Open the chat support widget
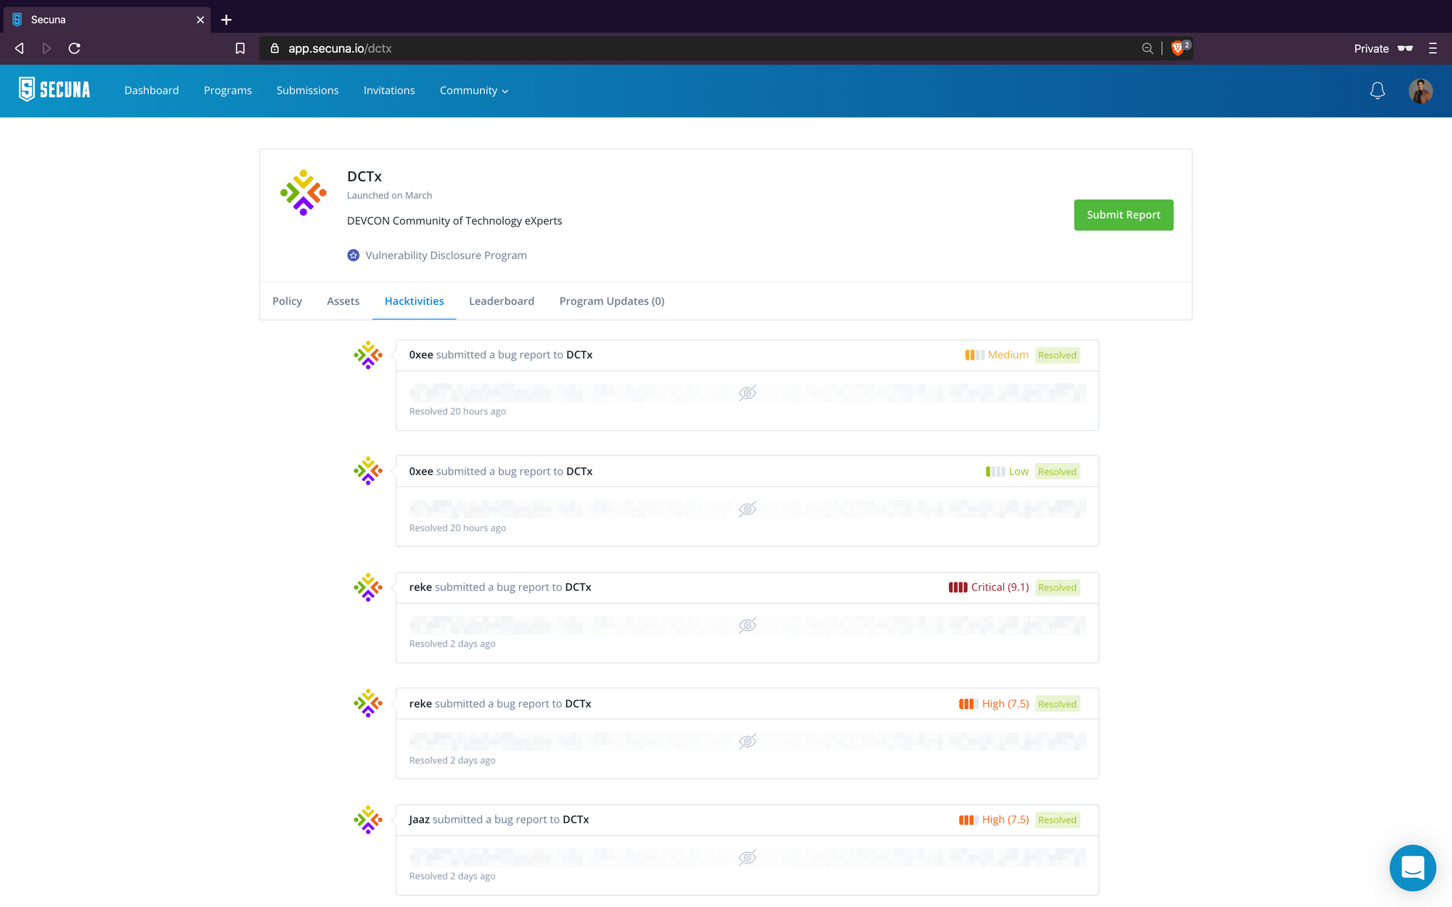This screenshot has height=907, width=1452. (1413, 868)
